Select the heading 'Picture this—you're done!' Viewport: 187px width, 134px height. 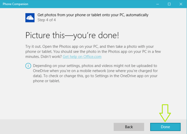[72, 36]
